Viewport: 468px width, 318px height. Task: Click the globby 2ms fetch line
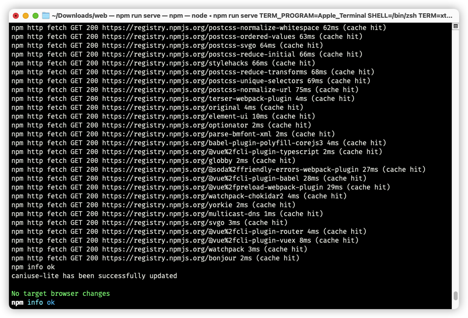tap(153, 160)
